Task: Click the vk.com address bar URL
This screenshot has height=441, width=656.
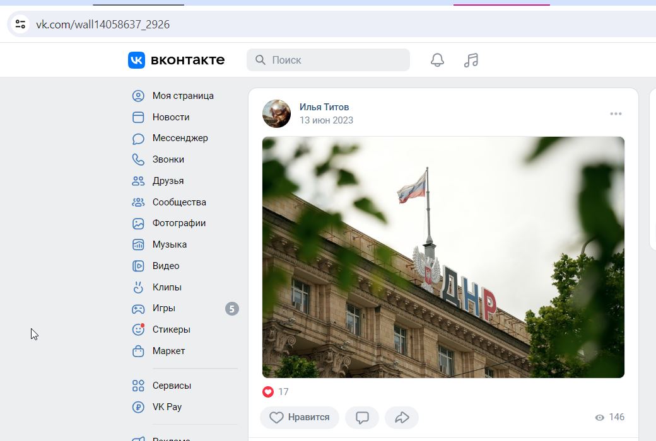Action: click(x=103, y=24)
